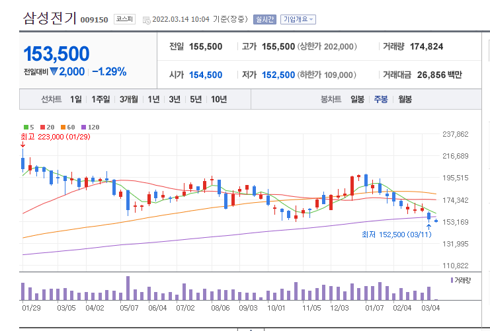The image size is (490, 331).
Task: Open the 월봉 monthly candle chart
Action: pos(405,99)
